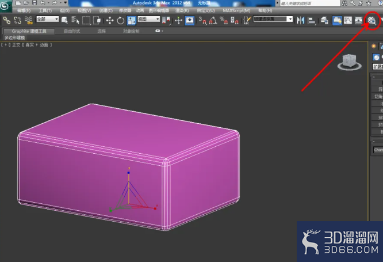The height and width of the screenshot is (262, 383).
Task: Activate the Select and Move tool
Action: tap(110, 20)
